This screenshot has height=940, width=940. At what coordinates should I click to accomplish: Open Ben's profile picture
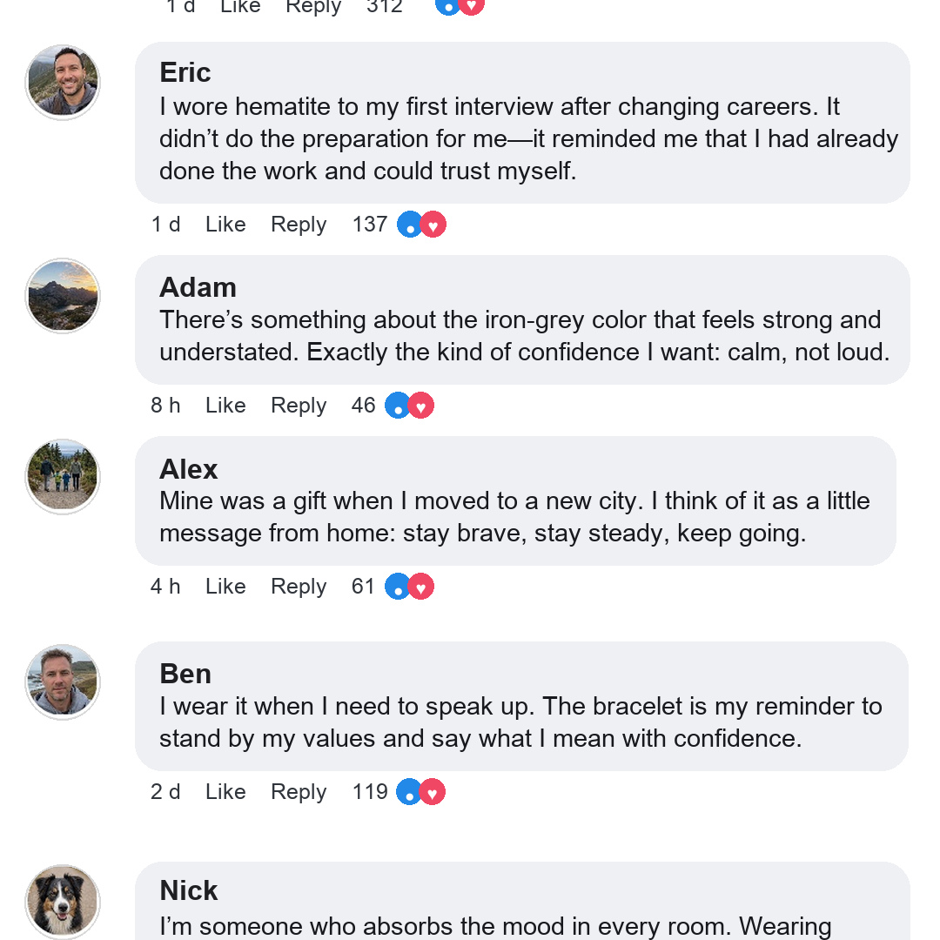click(63, 681)
